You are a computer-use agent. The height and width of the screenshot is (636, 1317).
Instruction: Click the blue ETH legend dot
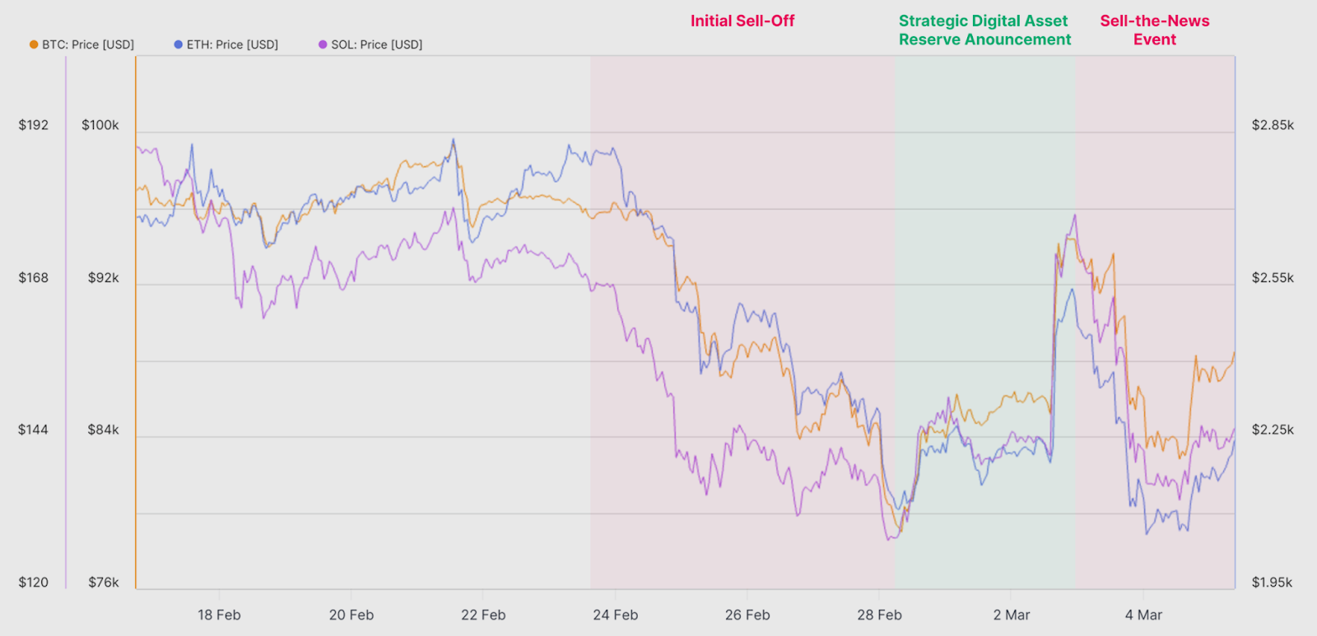point(178,44)
